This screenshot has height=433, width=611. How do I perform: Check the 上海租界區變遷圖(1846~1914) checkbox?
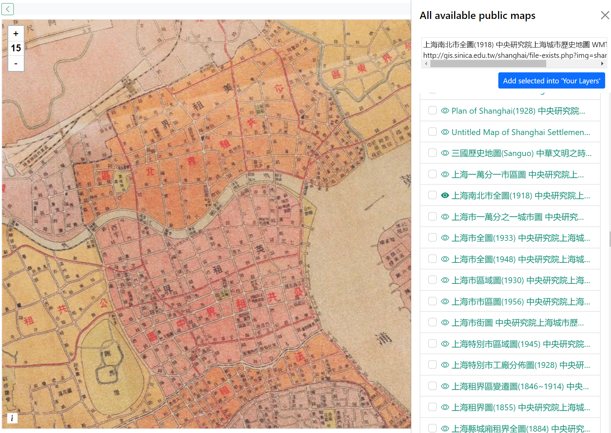click(x=432, y=386)
